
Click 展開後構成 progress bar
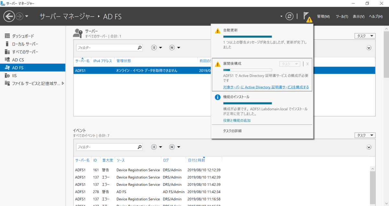(x=248, y=70)
